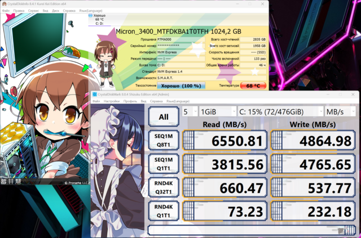The width and height of the screenshot is (361, 238).
Task: Run the RND4K Q1T1 test
Action: 164,211
